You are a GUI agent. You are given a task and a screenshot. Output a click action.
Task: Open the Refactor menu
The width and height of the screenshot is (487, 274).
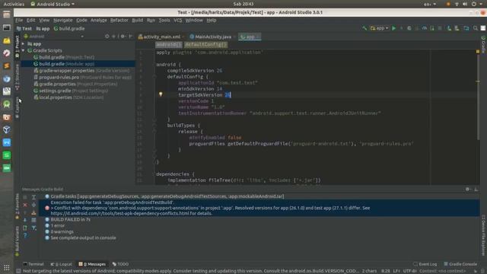click(119, 21)
